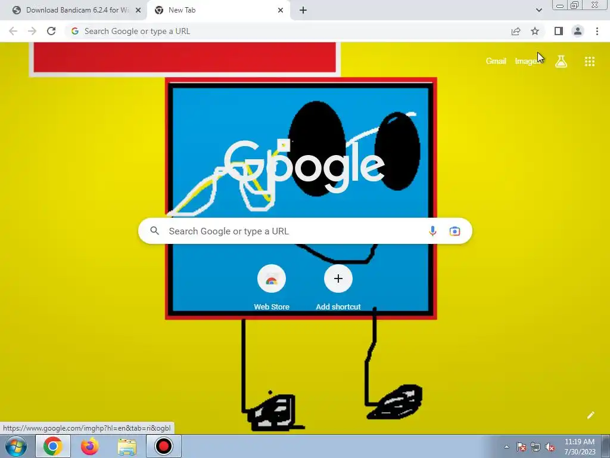Go back using the browser back arrow
Screen dimensions: 610x458
pyautogui.click(x=13, y=31)
